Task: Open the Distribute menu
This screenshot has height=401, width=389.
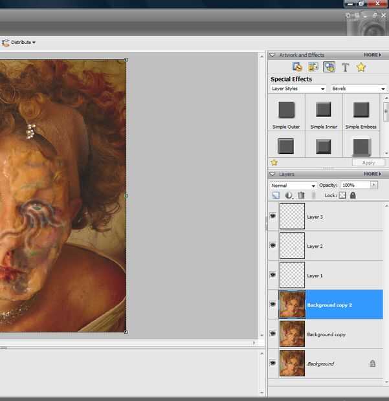Action: 23,43
